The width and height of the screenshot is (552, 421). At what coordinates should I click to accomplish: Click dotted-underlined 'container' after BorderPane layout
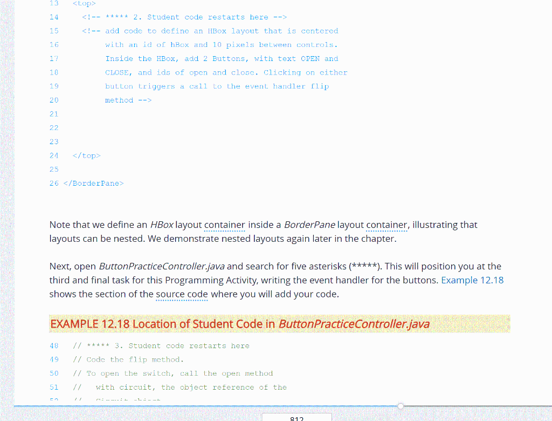point(387,225)
